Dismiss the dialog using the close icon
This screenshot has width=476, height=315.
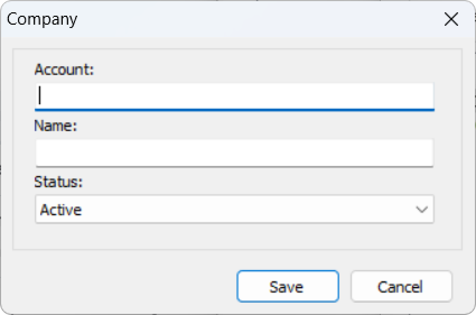451,19
